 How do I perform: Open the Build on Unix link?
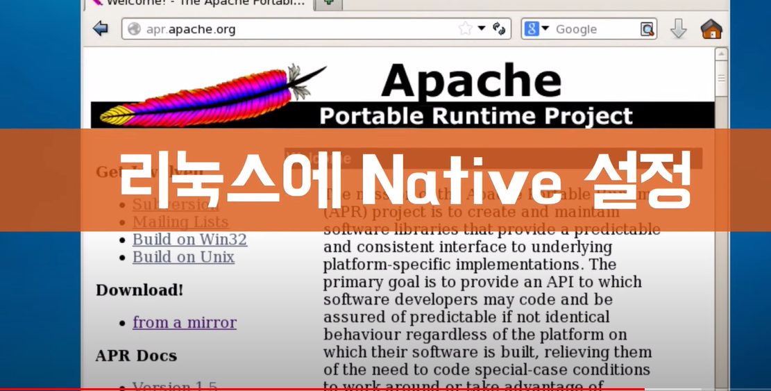183,257
